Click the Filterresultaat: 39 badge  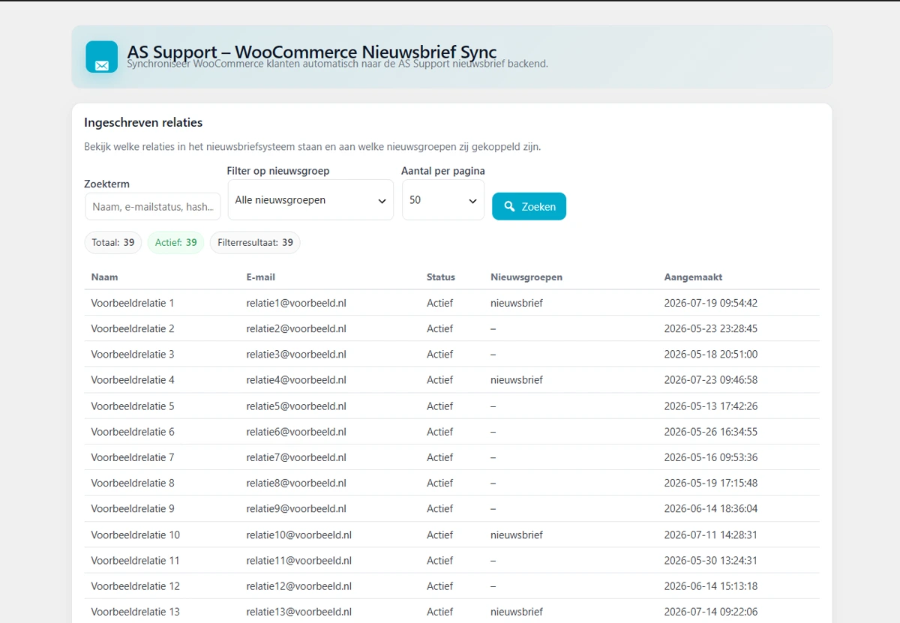(x=255, y=242)
